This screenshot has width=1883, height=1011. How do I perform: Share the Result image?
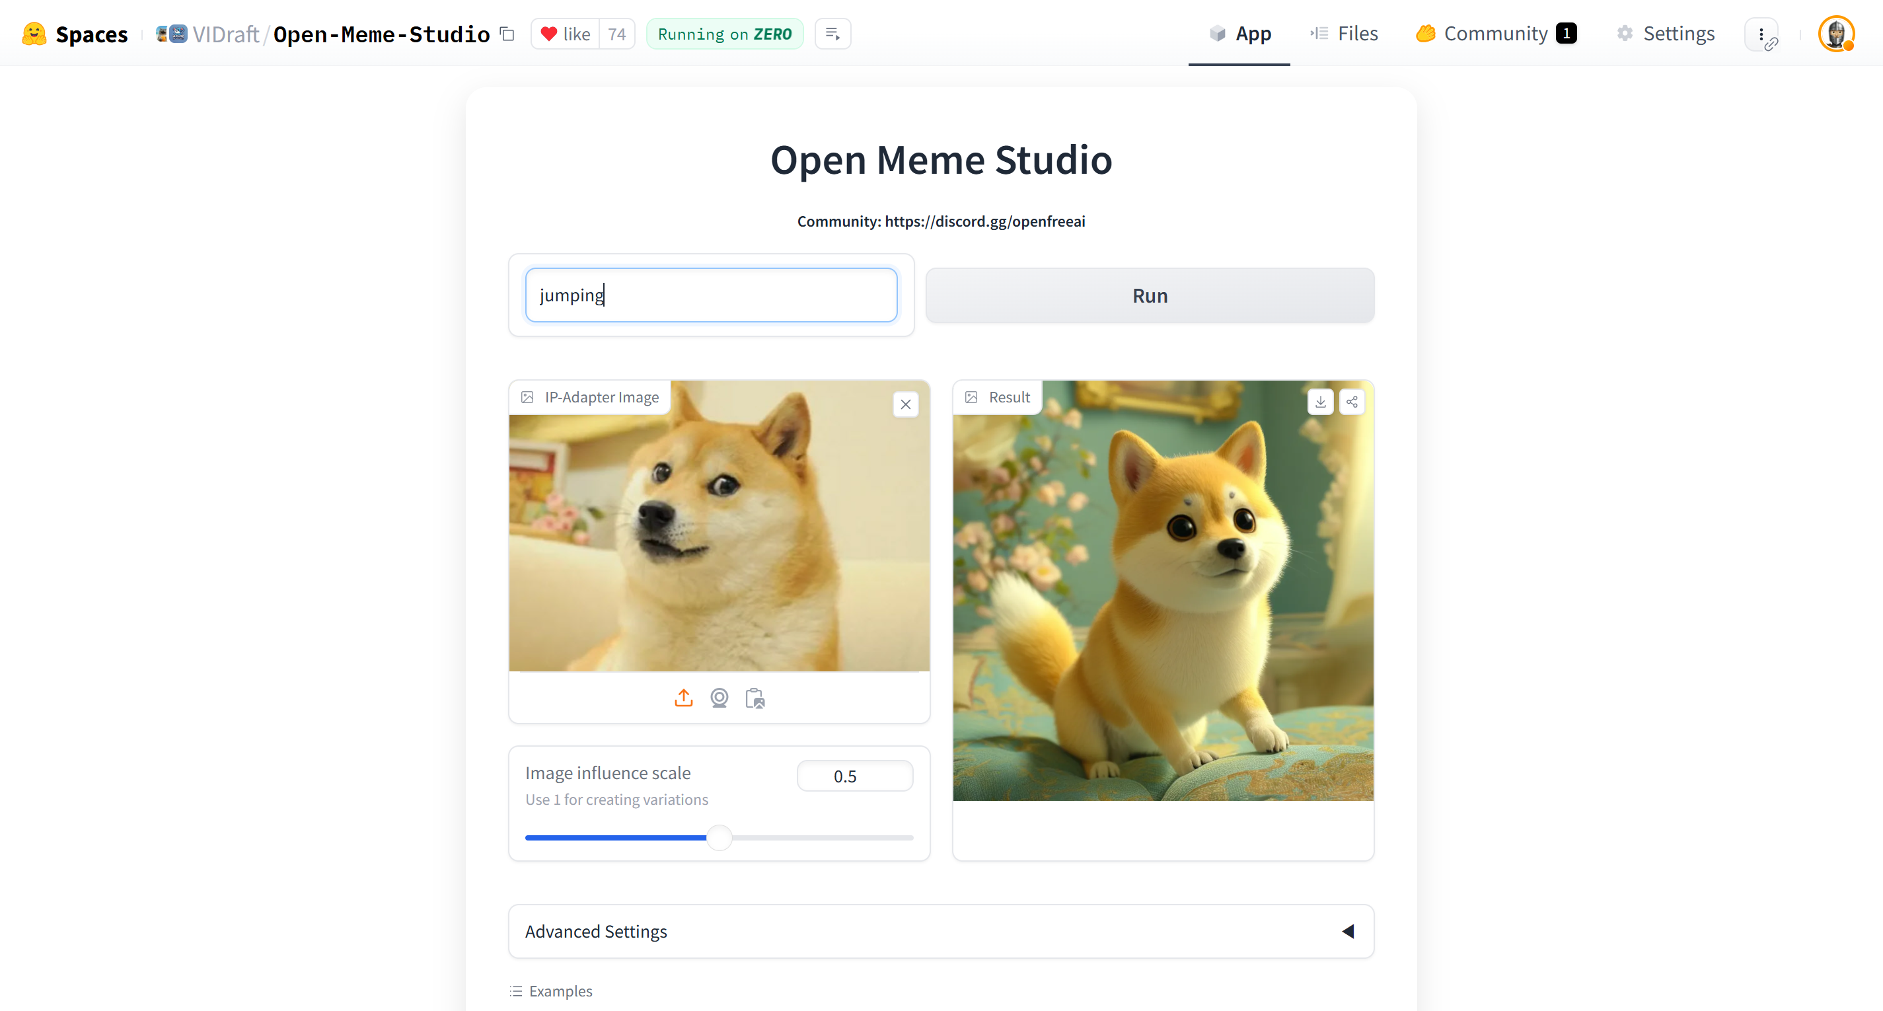click(x=1352, y=401)
